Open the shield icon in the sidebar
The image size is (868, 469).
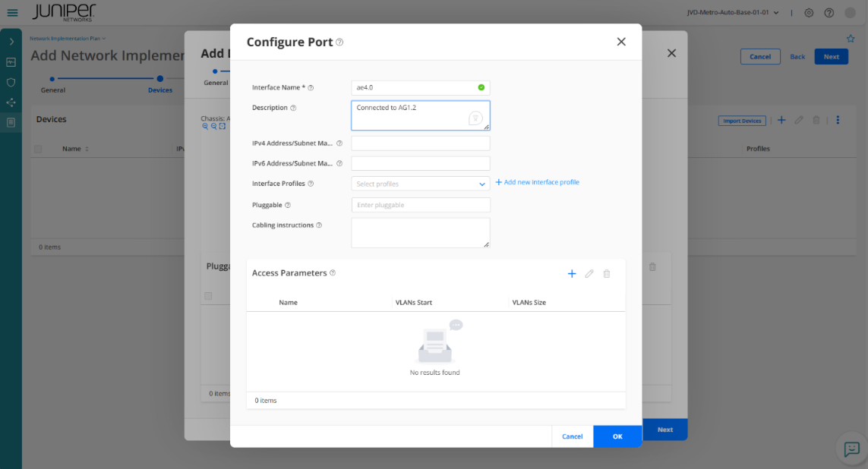tap(11, 83)
